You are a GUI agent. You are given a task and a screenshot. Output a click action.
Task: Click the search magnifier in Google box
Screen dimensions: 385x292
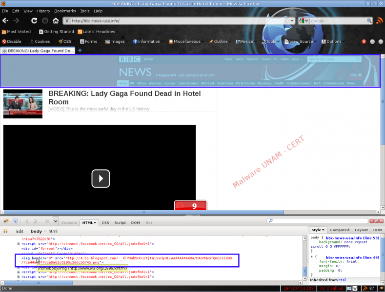(369, 21)
